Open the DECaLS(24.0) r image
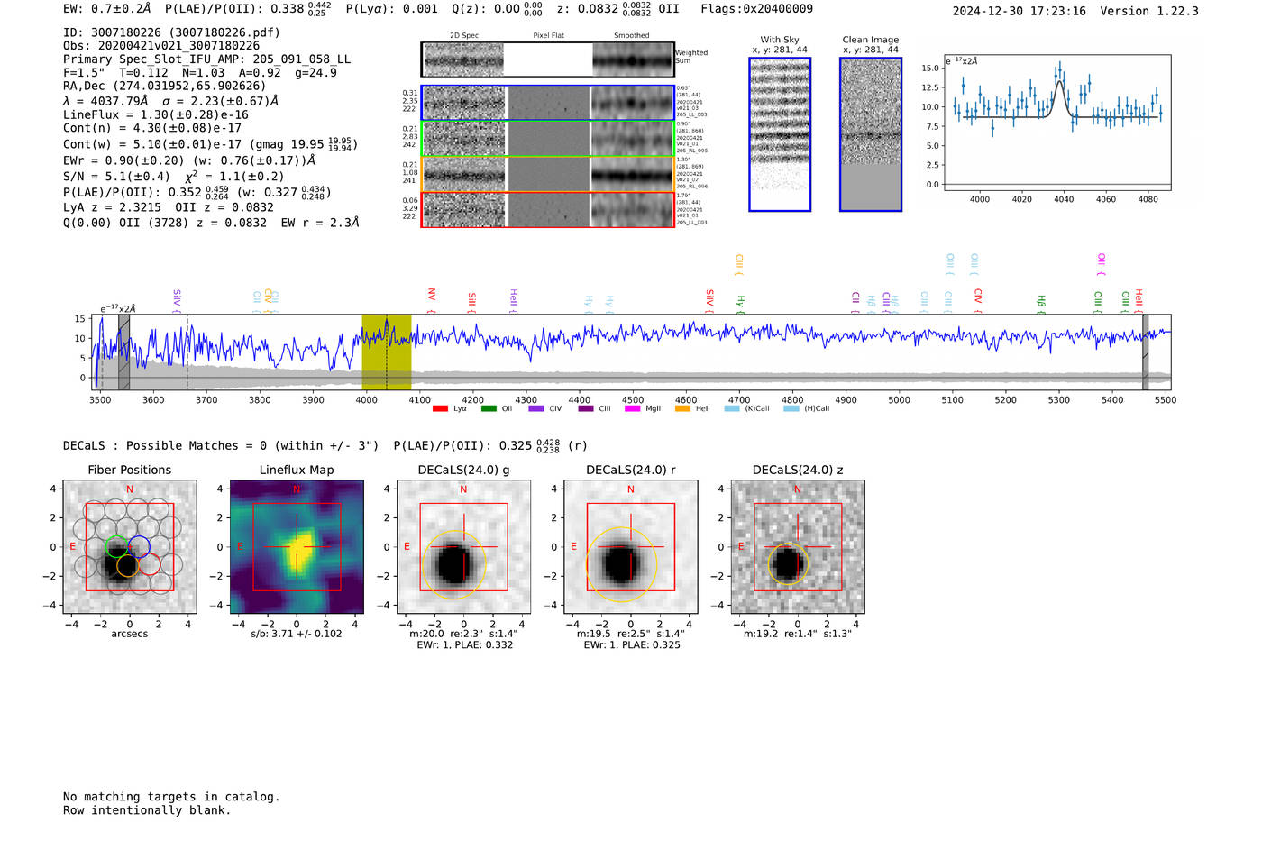 point(630,546)
